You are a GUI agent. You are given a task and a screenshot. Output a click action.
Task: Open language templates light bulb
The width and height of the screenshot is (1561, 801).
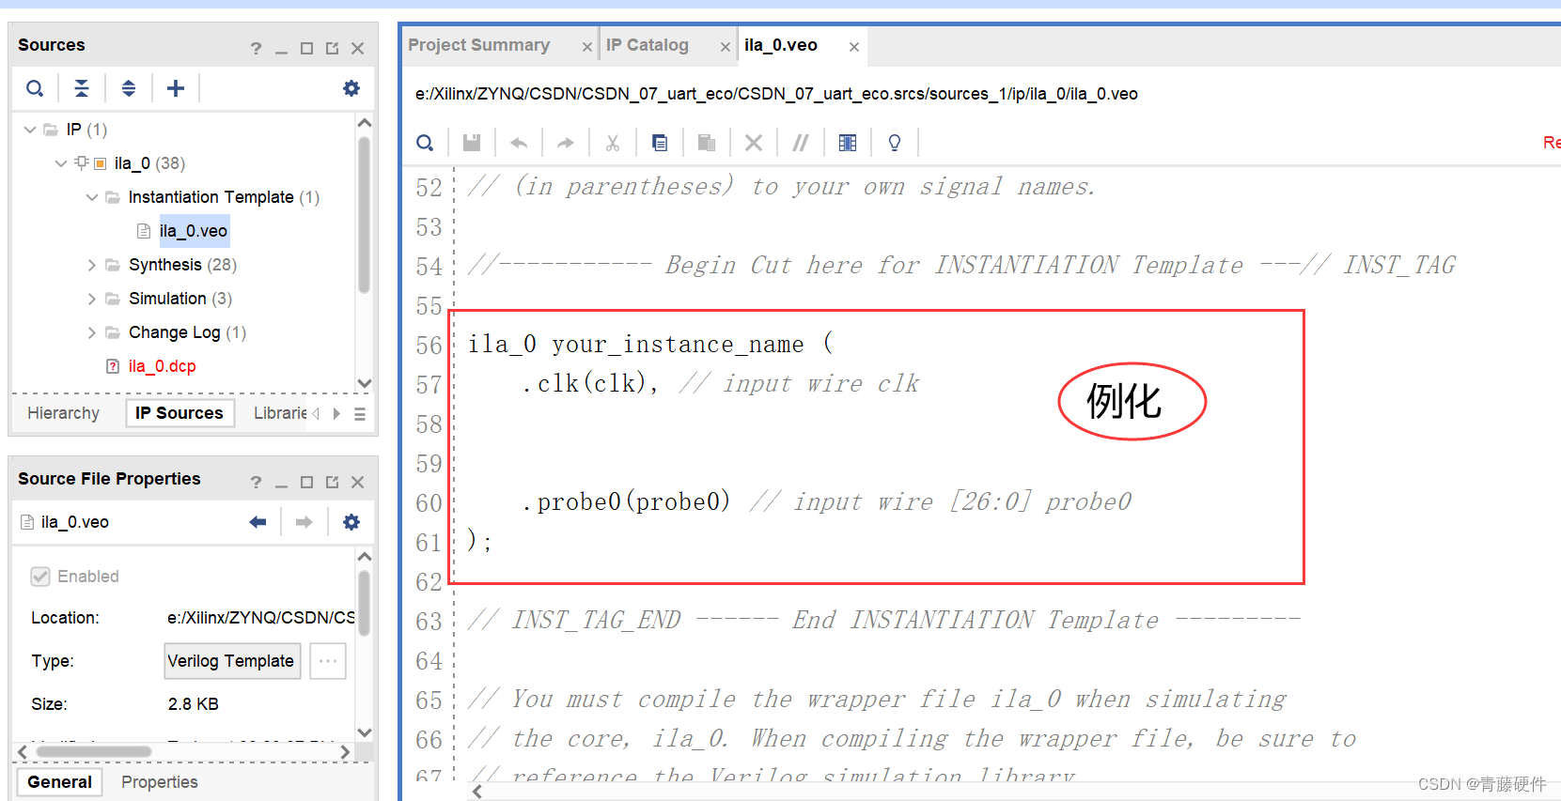[x=895, y=143]
